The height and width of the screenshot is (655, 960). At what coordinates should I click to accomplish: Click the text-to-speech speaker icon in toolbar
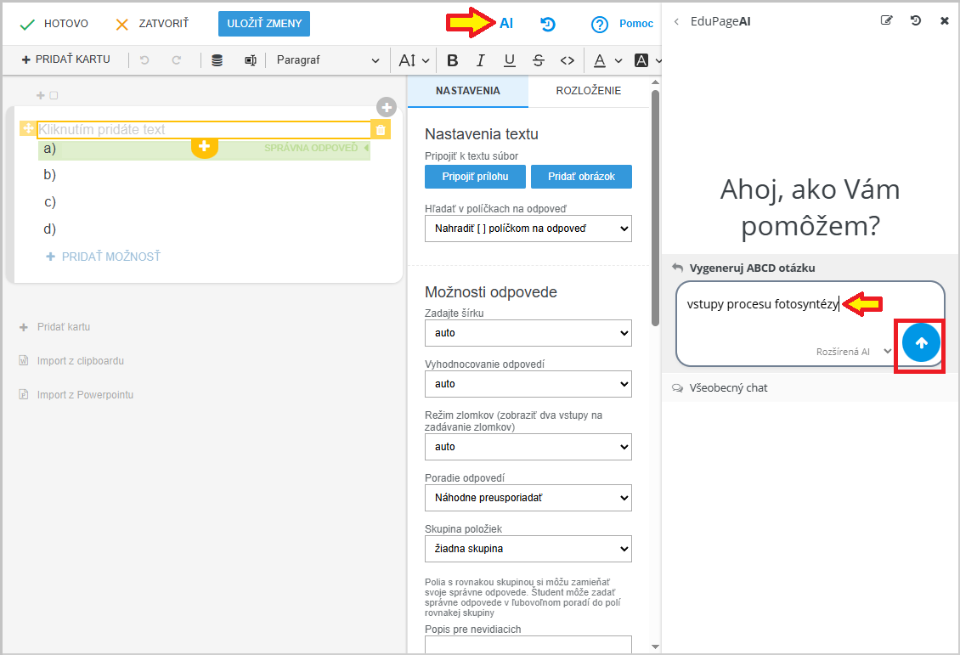tap(250, 60)
